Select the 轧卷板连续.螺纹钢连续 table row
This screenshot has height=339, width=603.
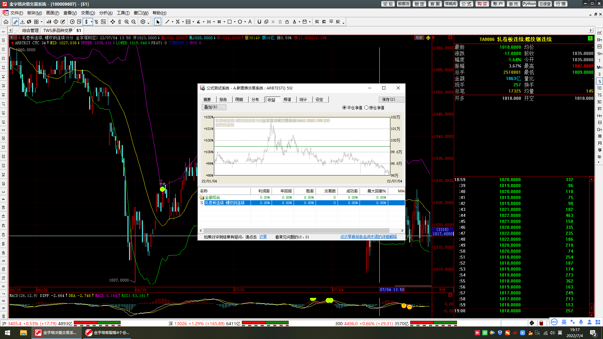225,203
